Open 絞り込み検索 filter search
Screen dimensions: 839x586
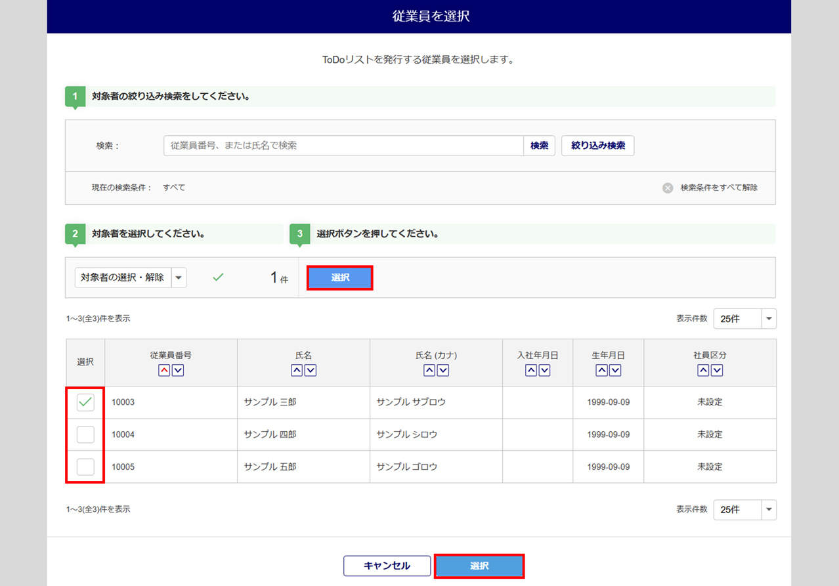point(597,146)
